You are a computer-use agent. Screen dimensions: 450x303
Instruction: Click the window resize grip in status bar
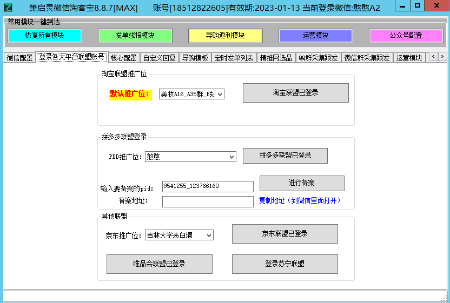point(444,298)
